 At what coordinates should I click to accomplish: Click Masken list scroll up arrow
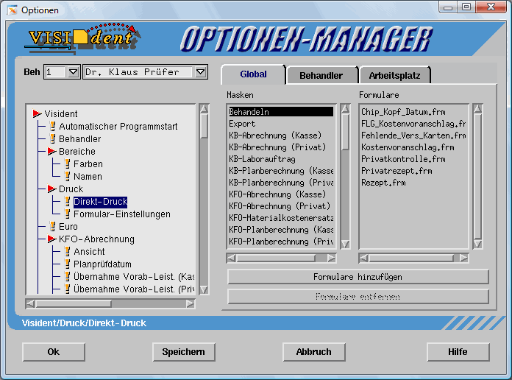coord(345,108)
